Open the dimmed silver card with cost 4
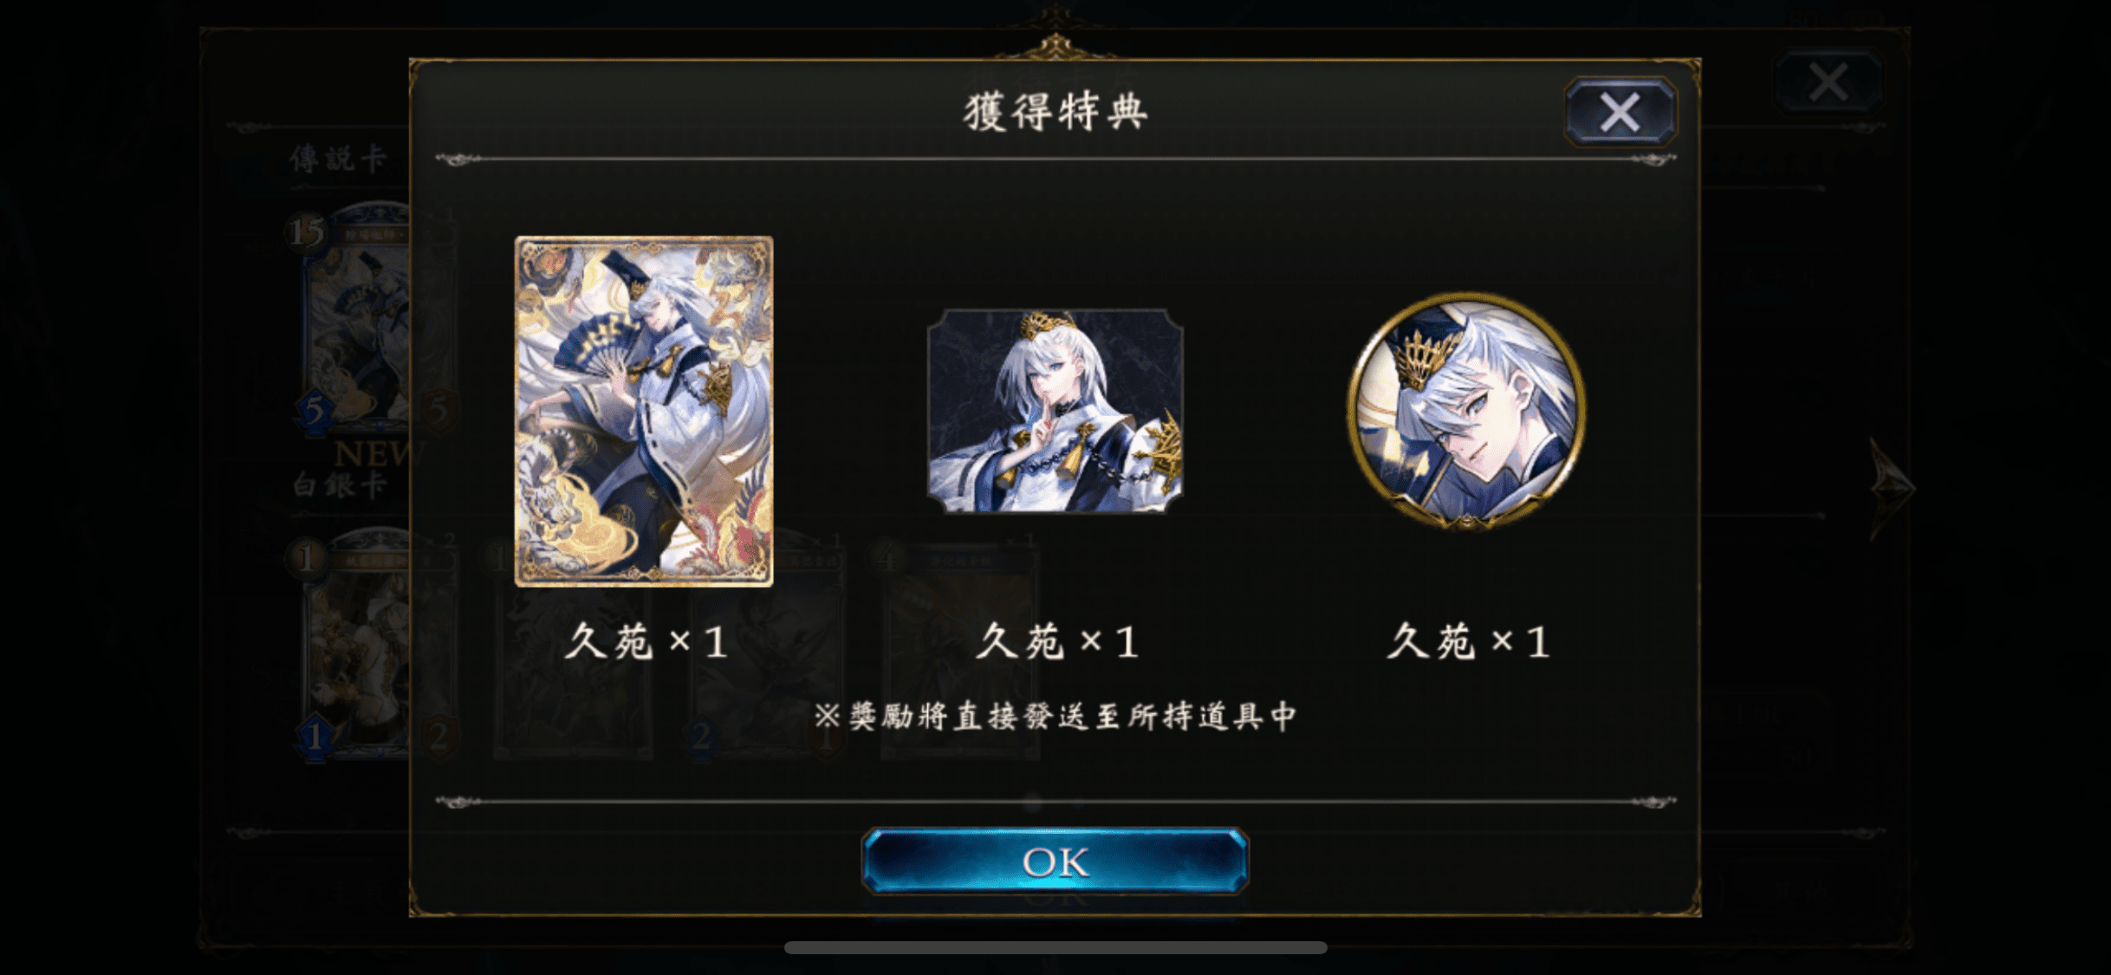This screenshot has height=975, width=2111. coord(960,650)
